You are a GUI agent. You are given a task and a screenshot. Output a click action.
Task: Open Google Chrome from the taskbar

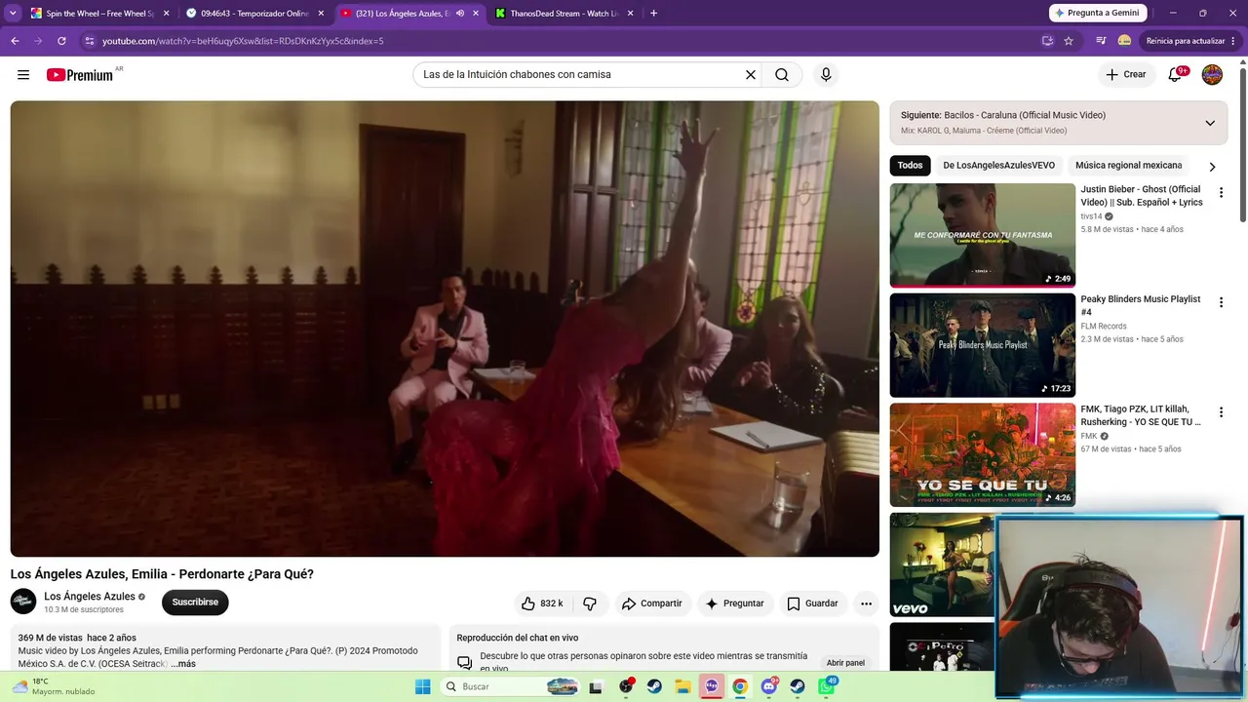(x=740, y=686)
